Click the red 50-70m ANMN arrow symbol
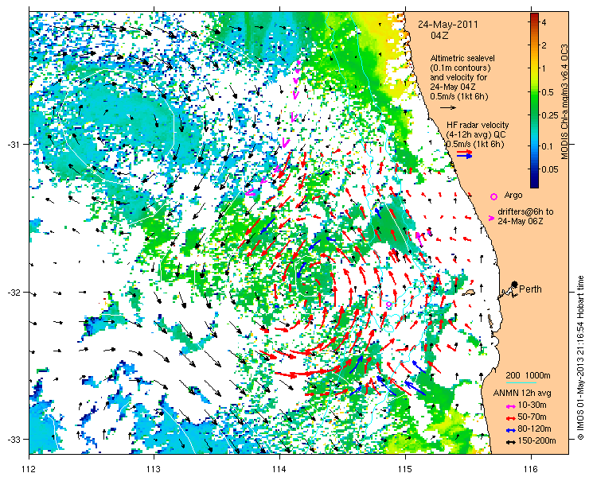 [510, 417]
